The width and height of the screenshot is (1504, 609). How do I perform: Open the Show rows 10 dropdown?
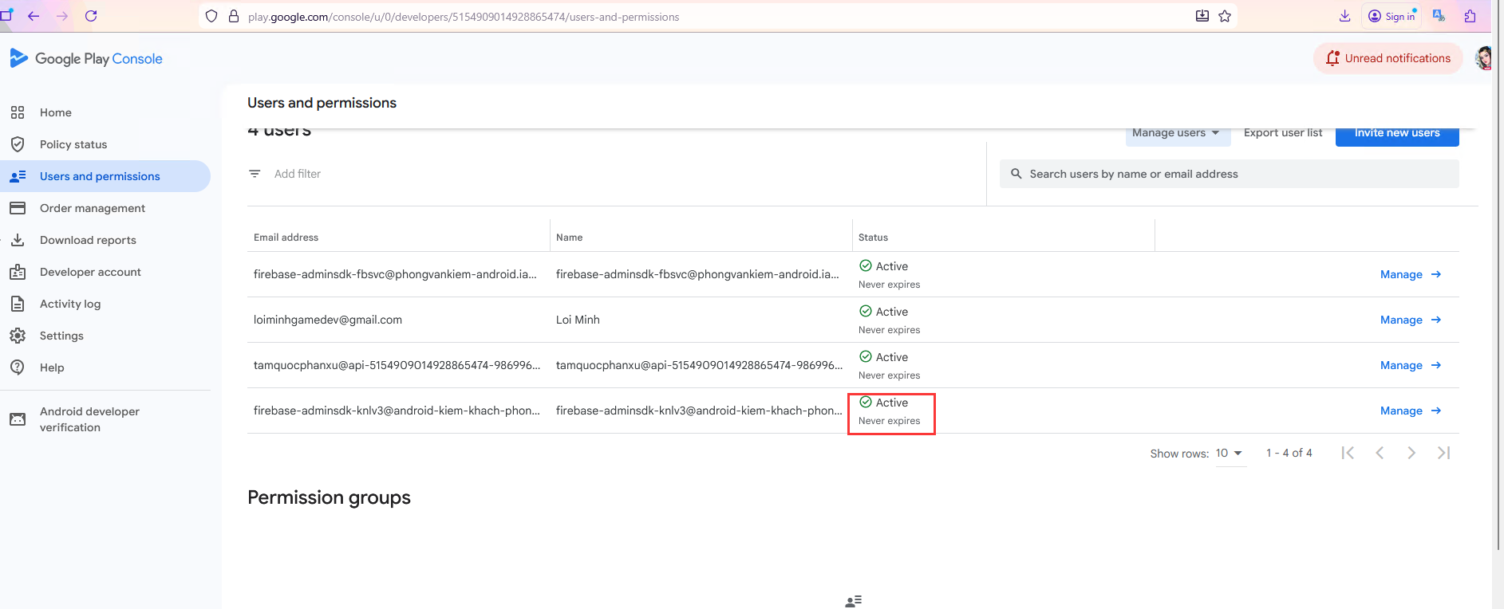point(1230,453)
